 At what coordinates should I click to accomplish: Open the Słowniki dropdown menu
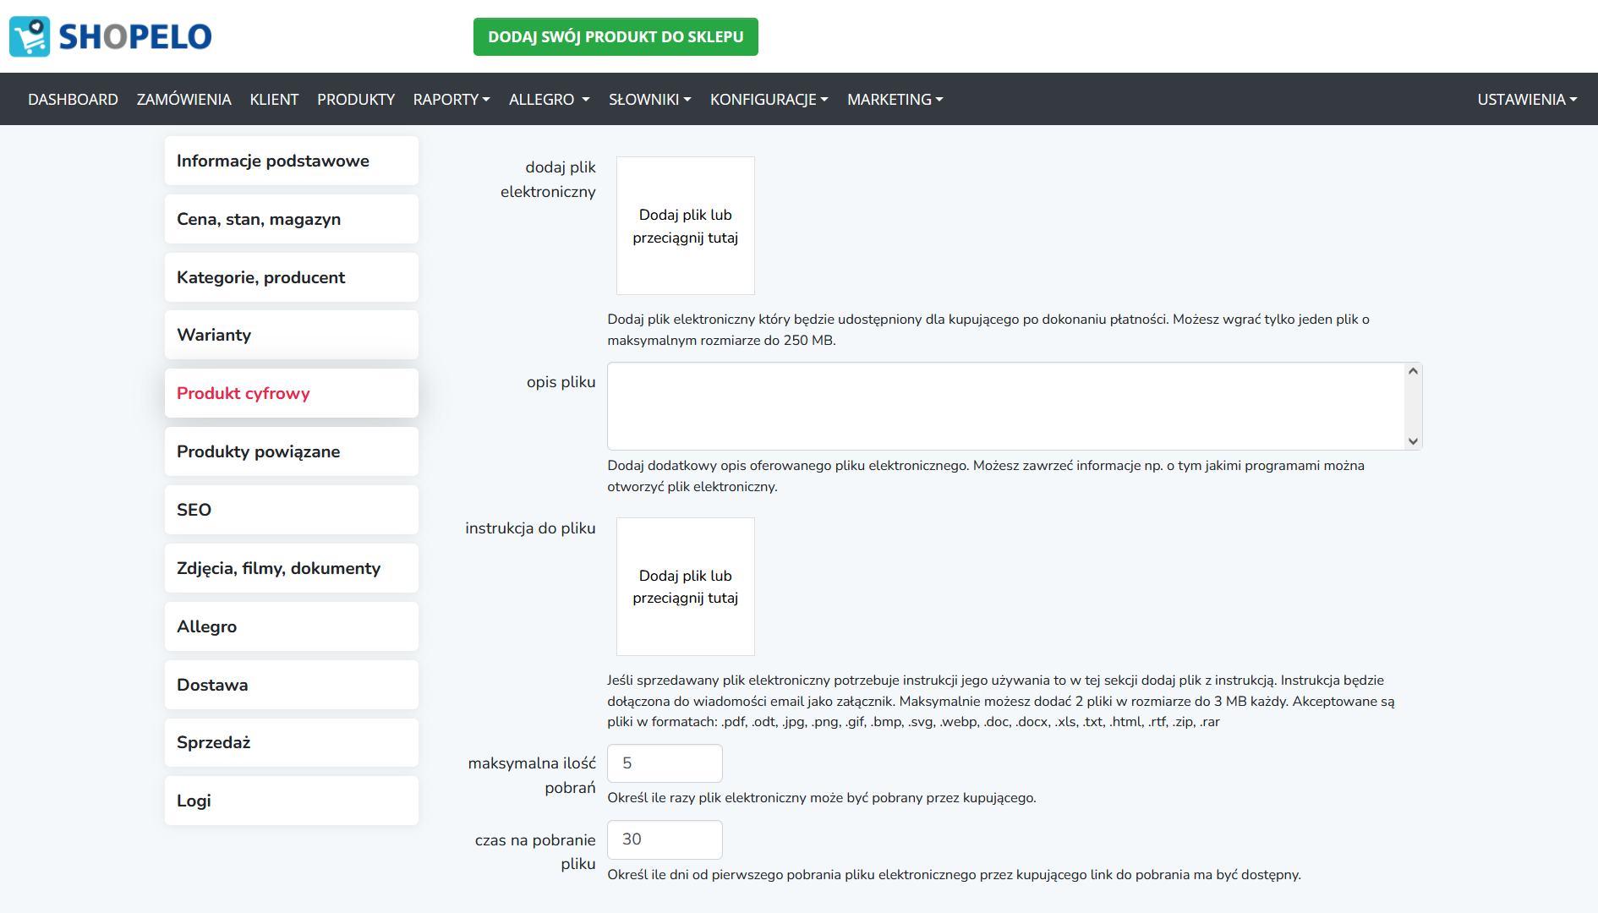[650, 99]
